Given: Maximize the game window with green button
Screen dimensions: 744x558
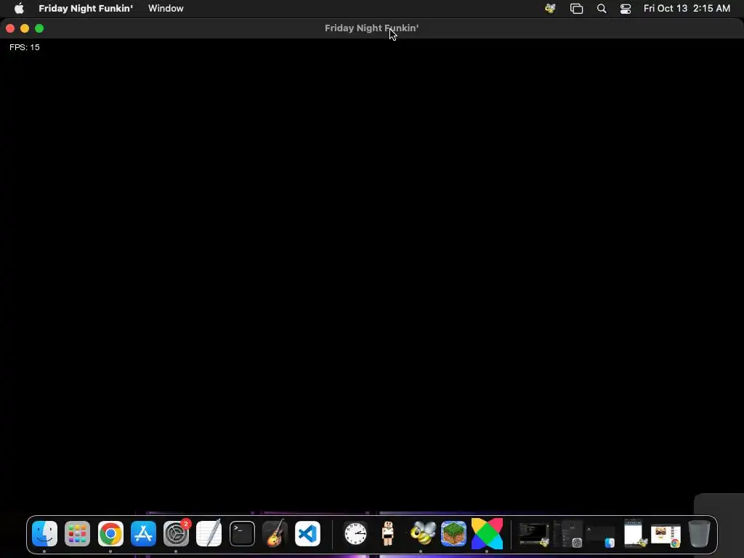Looking at the screenshot, I should coord(39,28).
